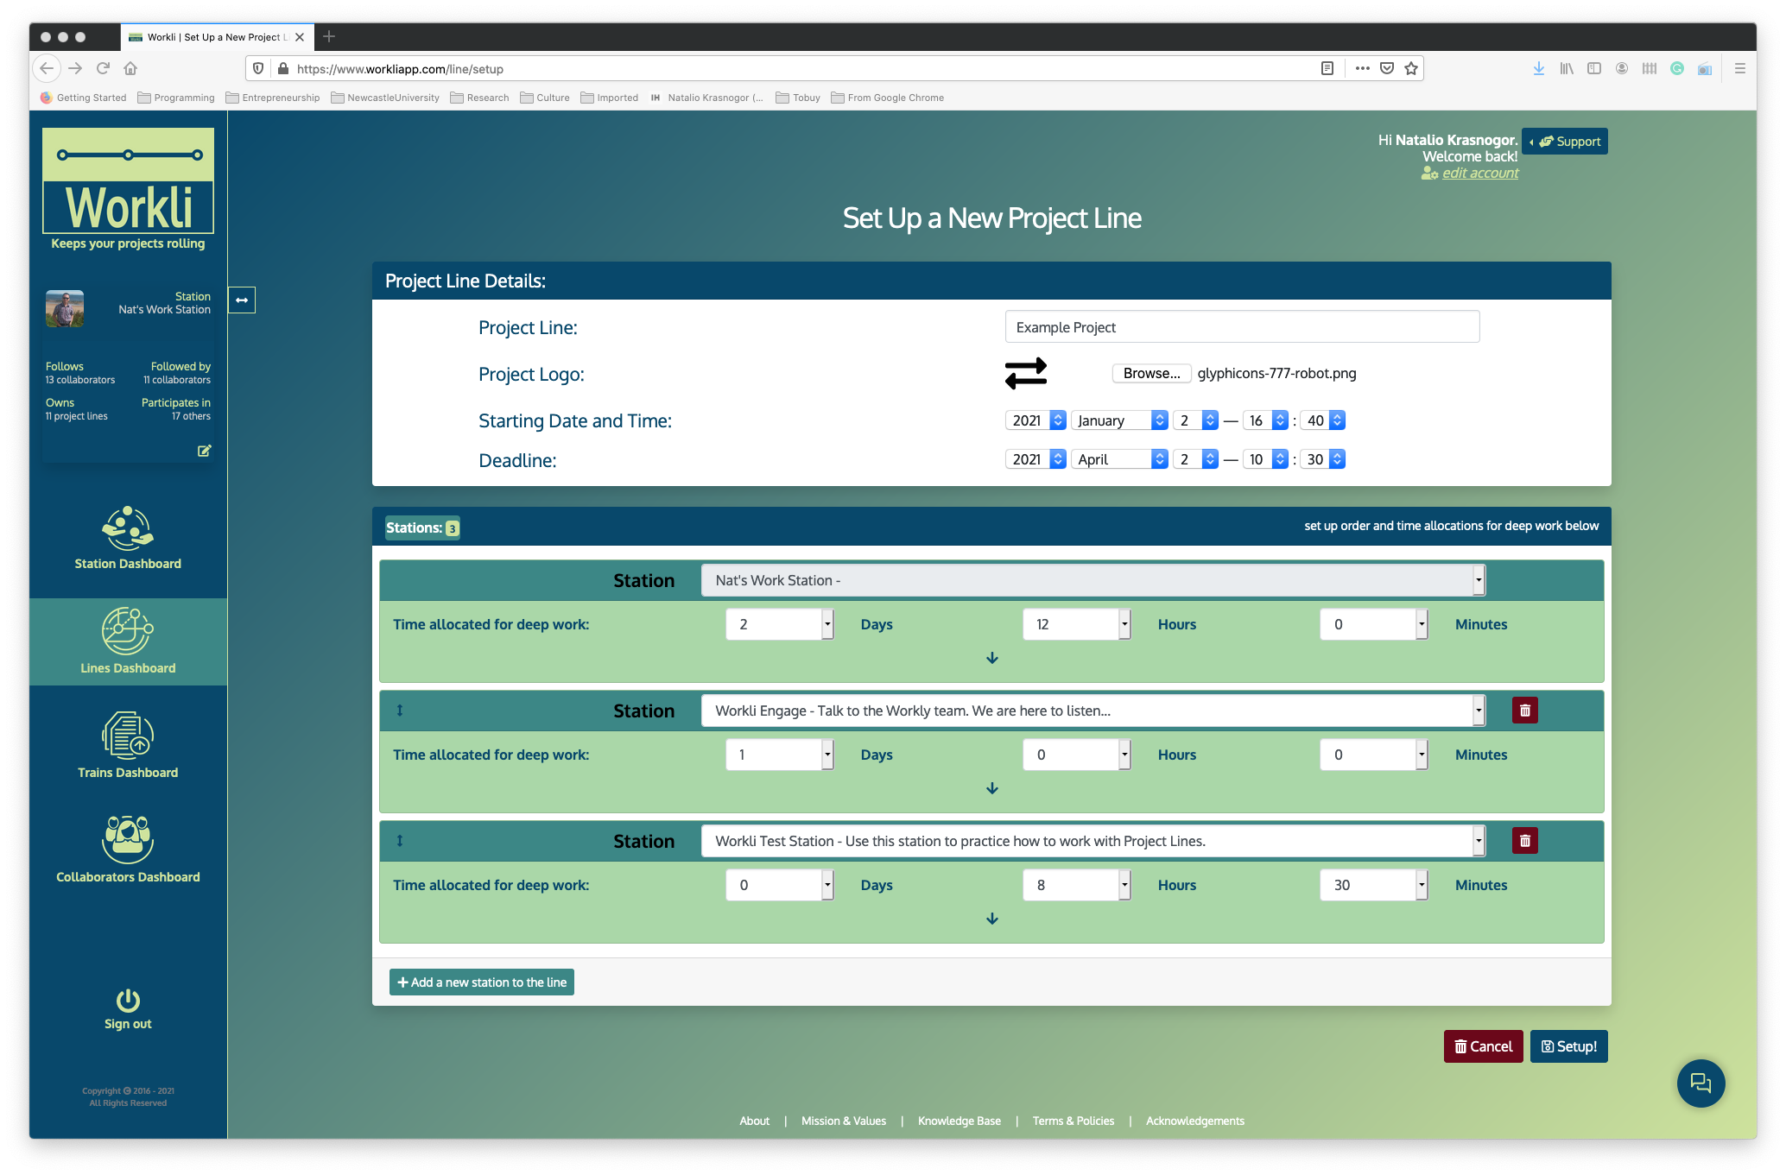Open Terms & Policies footer link

1073,1121
